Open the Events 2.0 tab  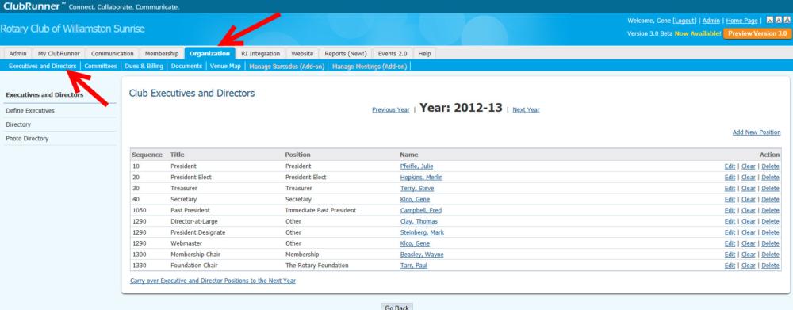pos(393,54)
